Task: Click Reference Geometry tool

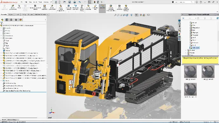Action: (x=76, y=8)
